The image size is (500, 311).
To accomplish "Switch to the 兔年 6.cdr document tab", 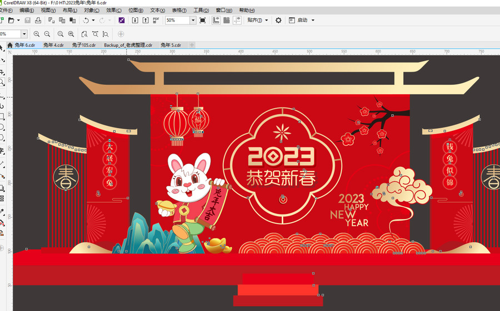I will tap(25, 45).
